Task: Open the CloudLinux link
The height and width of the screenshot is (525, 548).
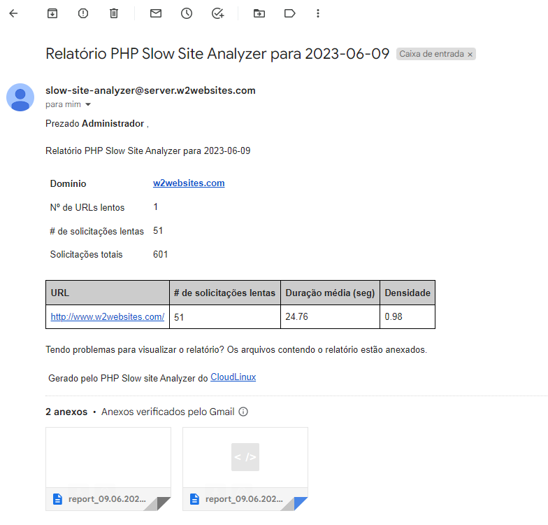Action: [233, 377]
